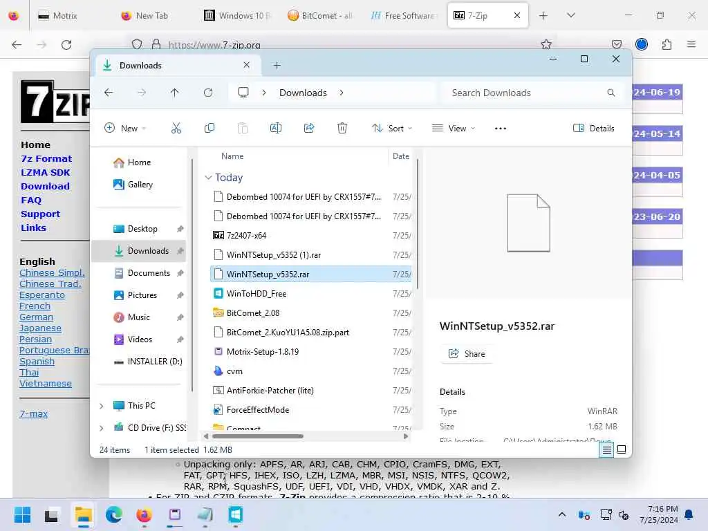Open the German language link
708x531 pixels.
[36, 317]
